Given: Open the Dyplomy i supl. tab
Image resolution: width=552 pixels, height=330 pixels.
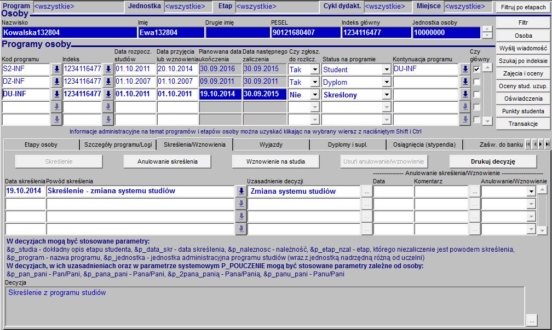Looking at the screenshot, I should (348, 144).
